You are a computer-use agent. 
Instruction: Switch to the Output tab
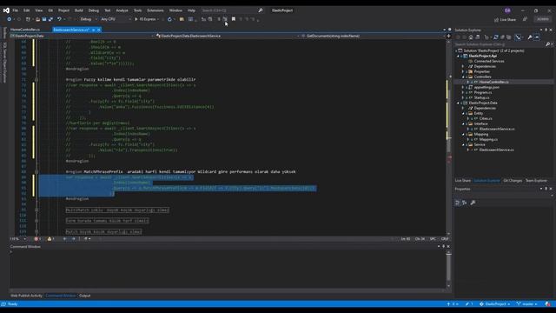click(x=85, y=296)
